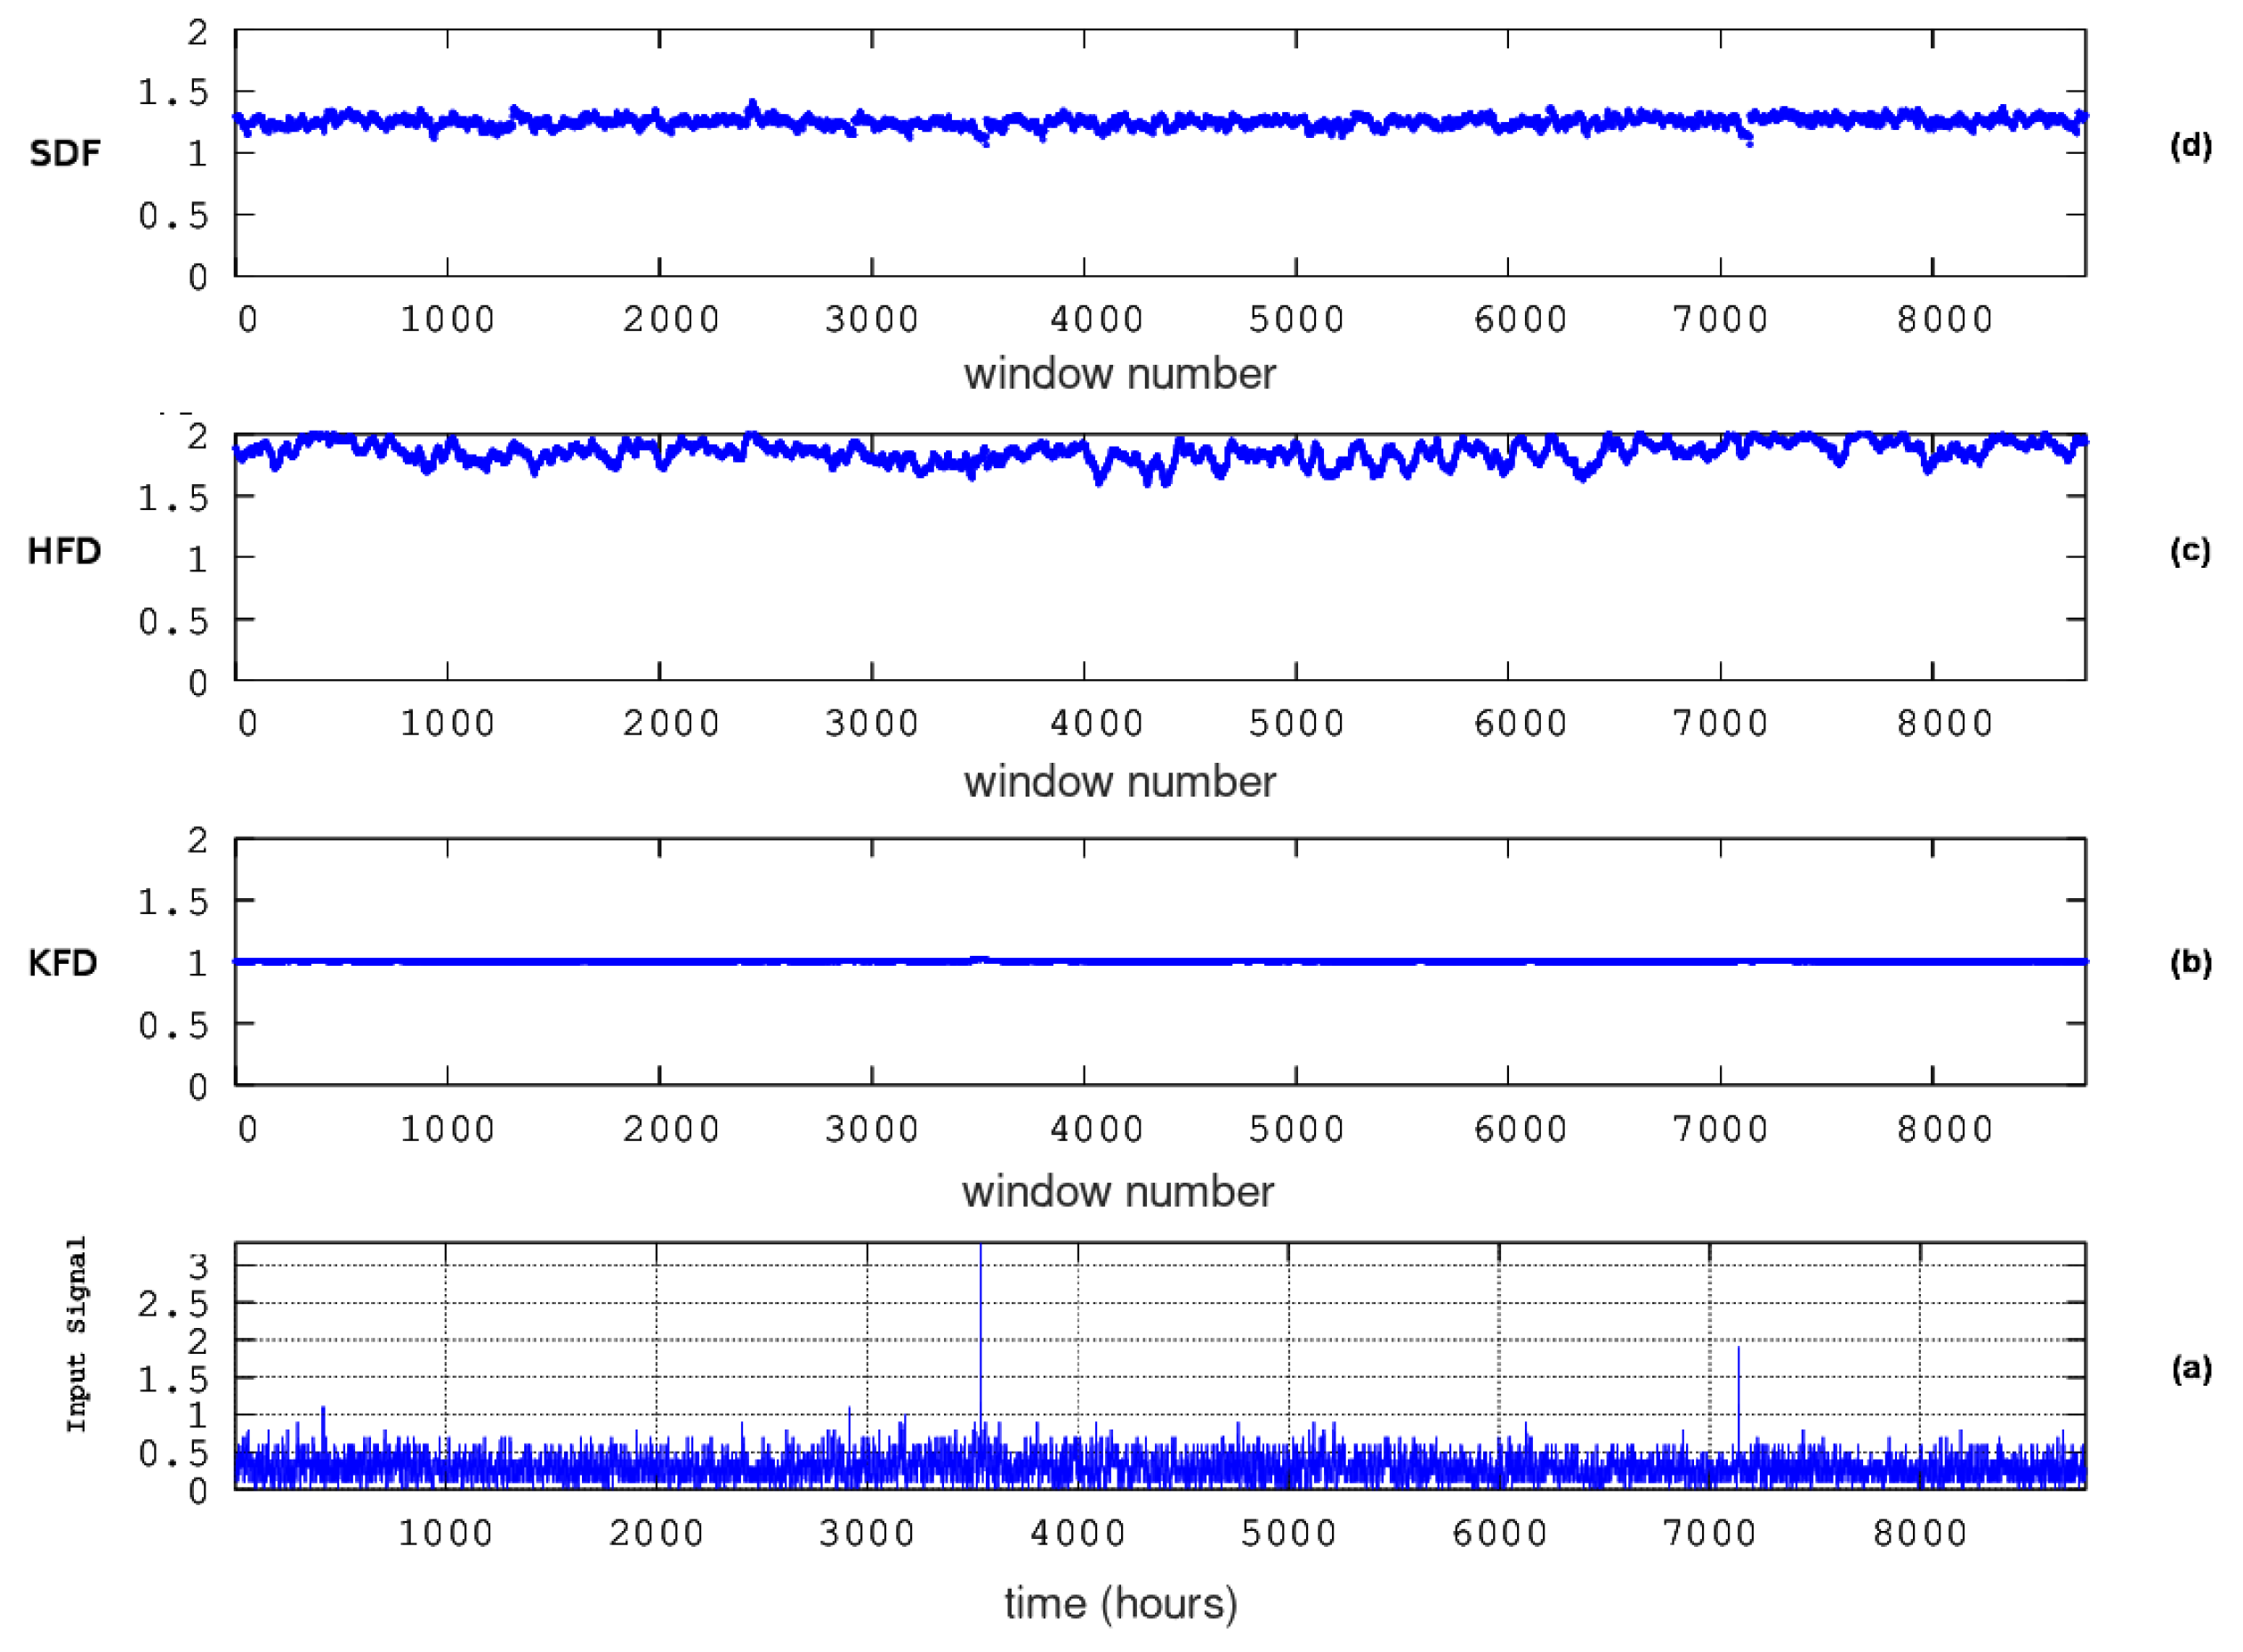Click window number title below SDF plot
The height and width of the screenshot is (1652, 2243).
click(1118, 374)
